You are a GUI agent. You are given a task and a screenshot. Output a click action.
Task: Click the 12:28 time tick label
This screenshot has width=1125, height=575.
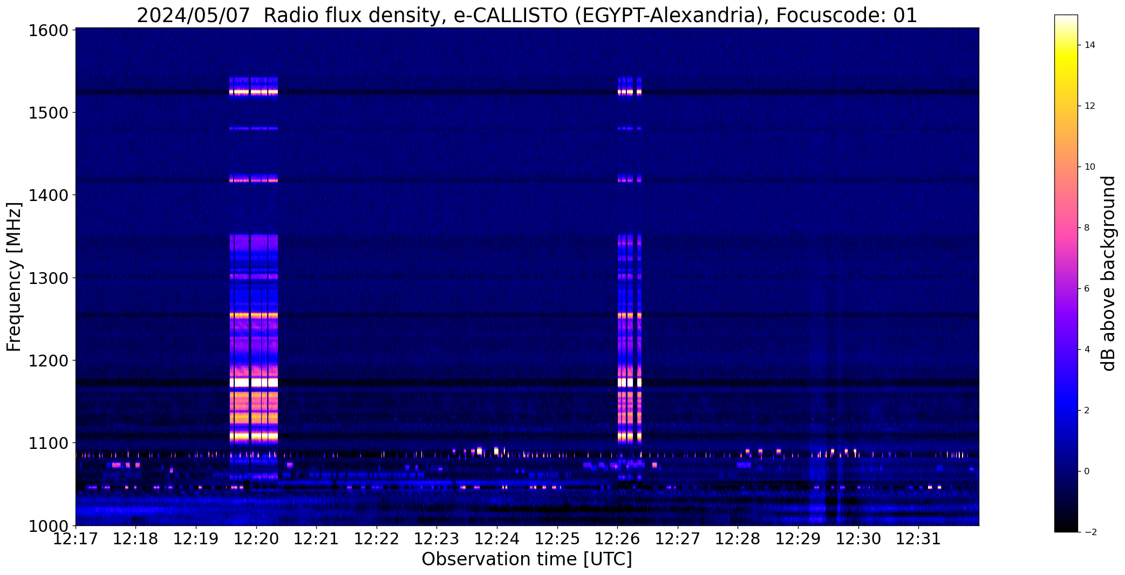(738, 538)
